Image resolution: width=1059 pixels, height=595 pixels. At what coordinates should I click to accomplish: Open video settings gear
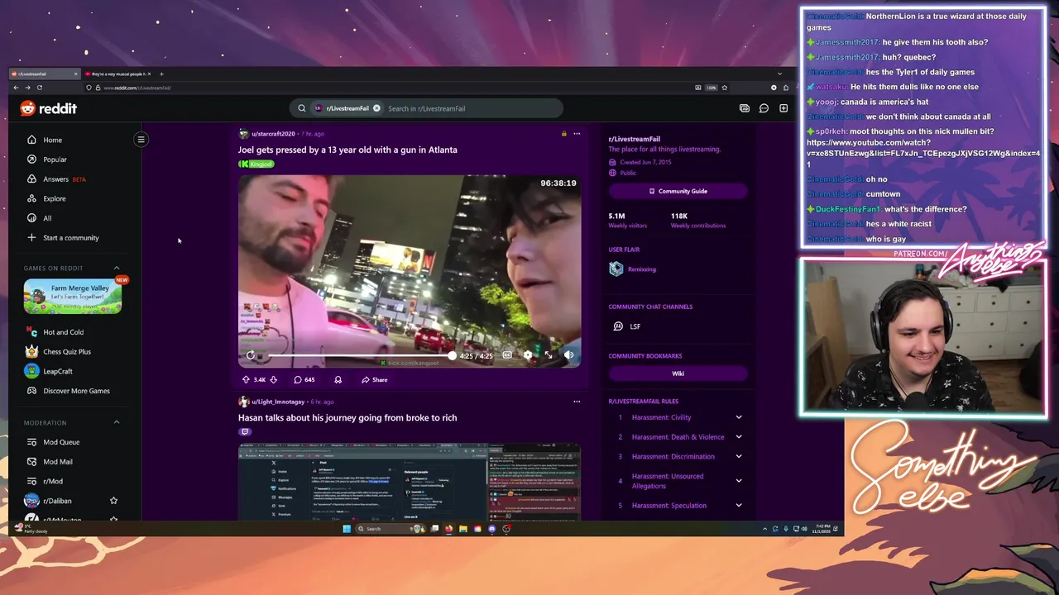click(x=528, y=355)
